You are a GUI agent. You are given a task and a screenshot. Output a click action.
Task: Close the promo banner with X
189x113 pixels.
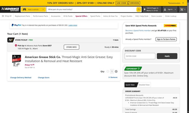click(x=183, y=3)
